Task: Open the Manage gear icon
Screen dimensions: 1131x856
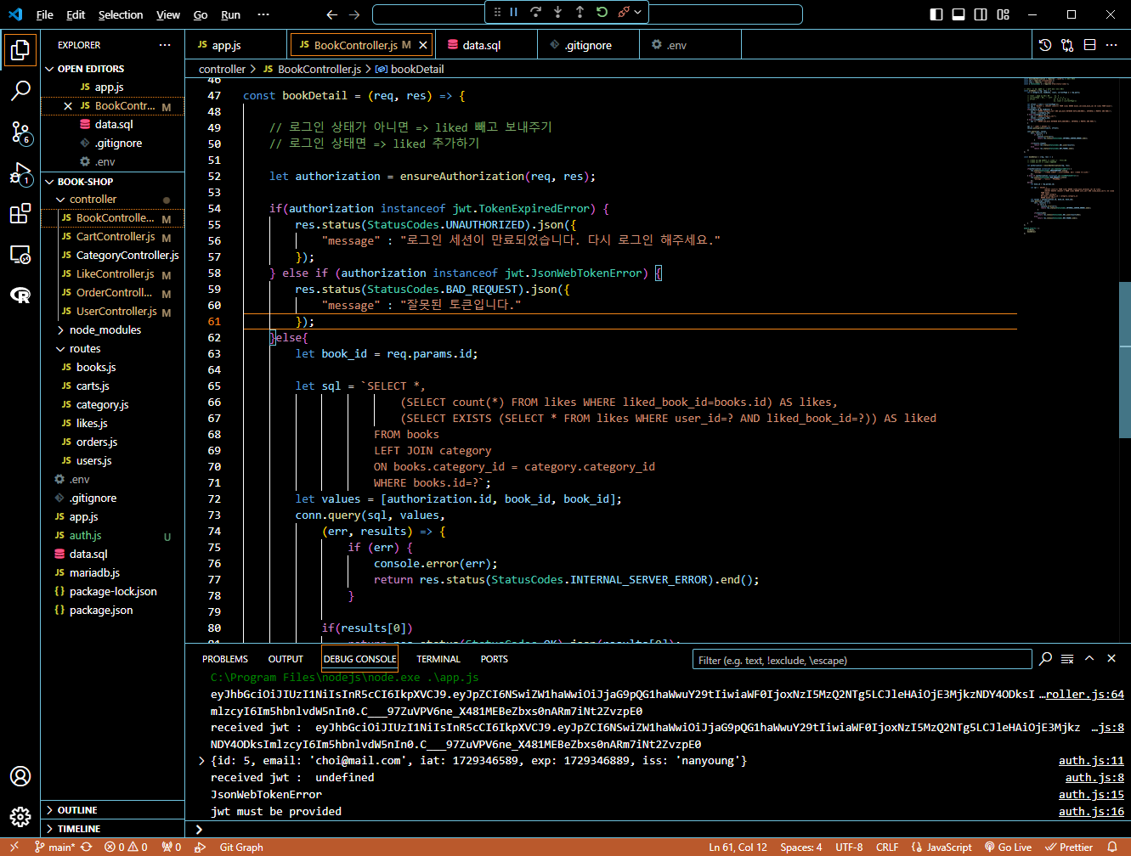Action: click(20, 817)
